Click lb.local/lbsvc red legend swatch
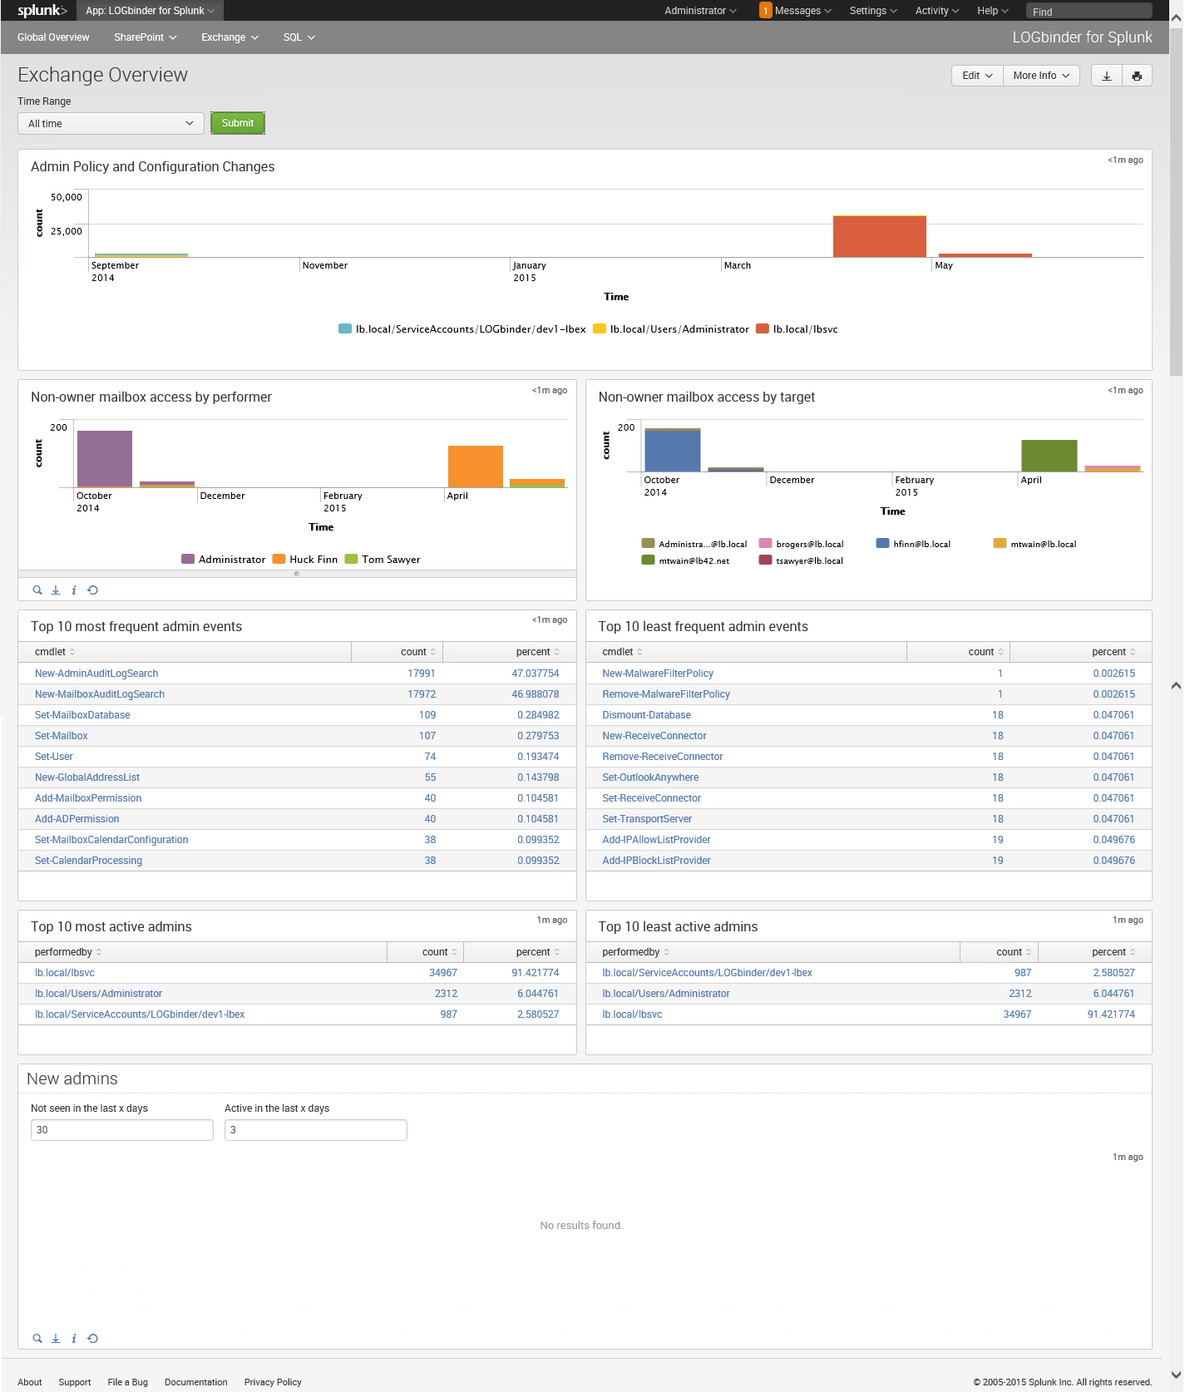Viewport: 1185px width, 1392px height. tap(763, 329)
